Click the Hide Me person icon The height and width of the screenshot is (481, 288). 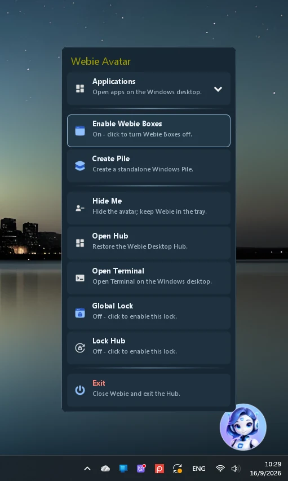[x=80, y=208]
